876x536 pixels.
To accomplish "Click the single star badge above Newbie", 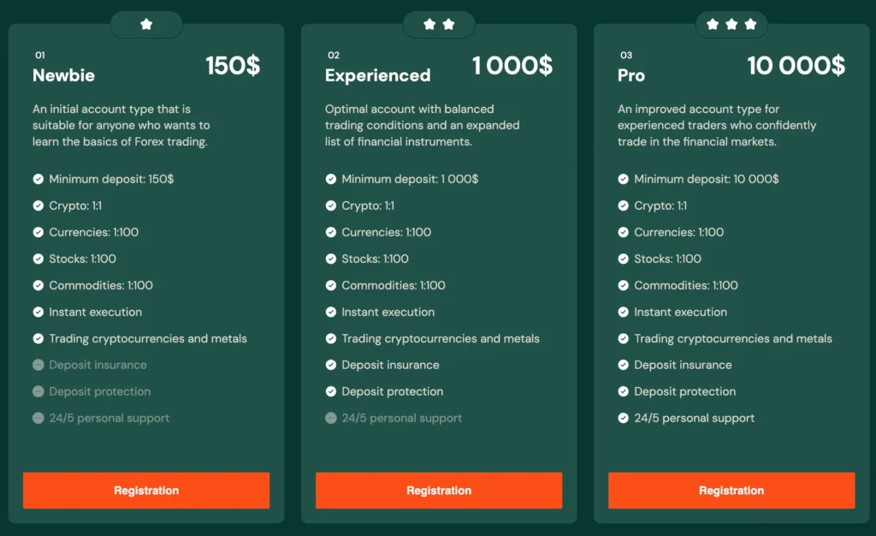I will [x=146, y=25].
